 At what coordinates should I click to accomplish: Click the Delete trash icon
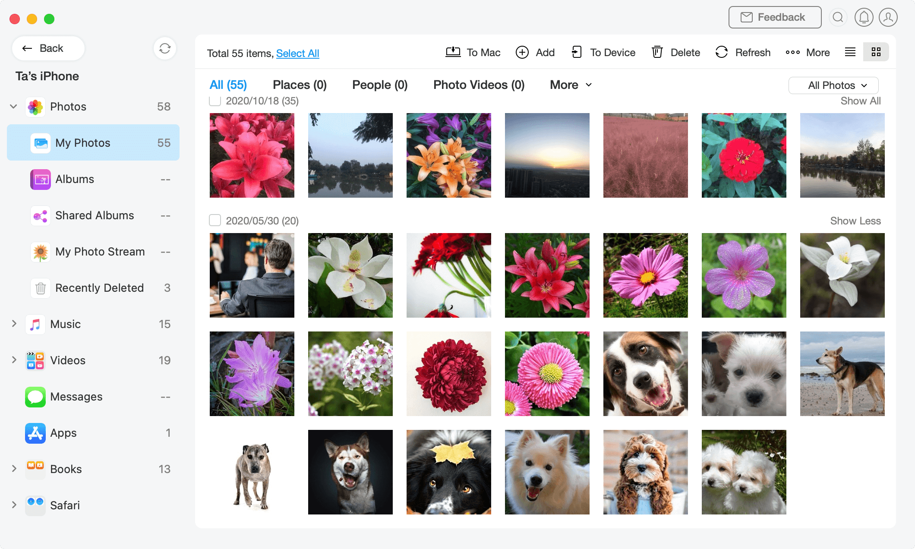click(657, 52)
